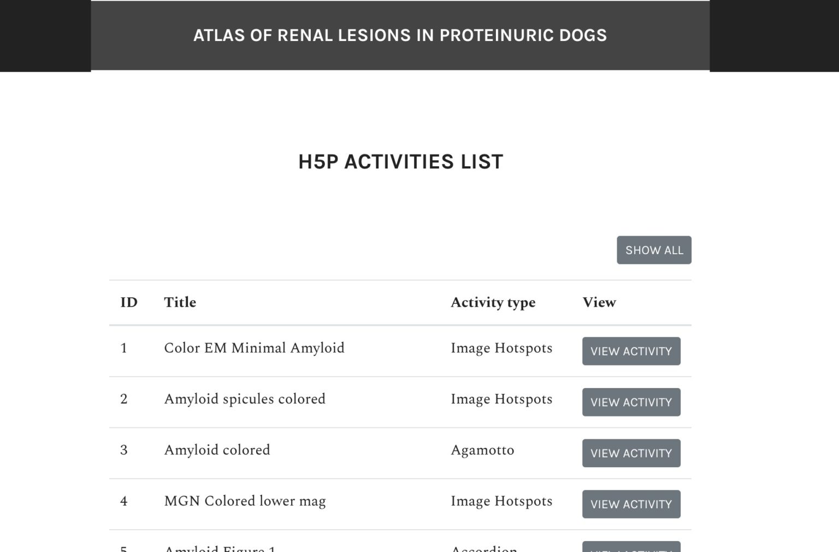Click the Image Hotspots label in row 1

tap(501, 348)
